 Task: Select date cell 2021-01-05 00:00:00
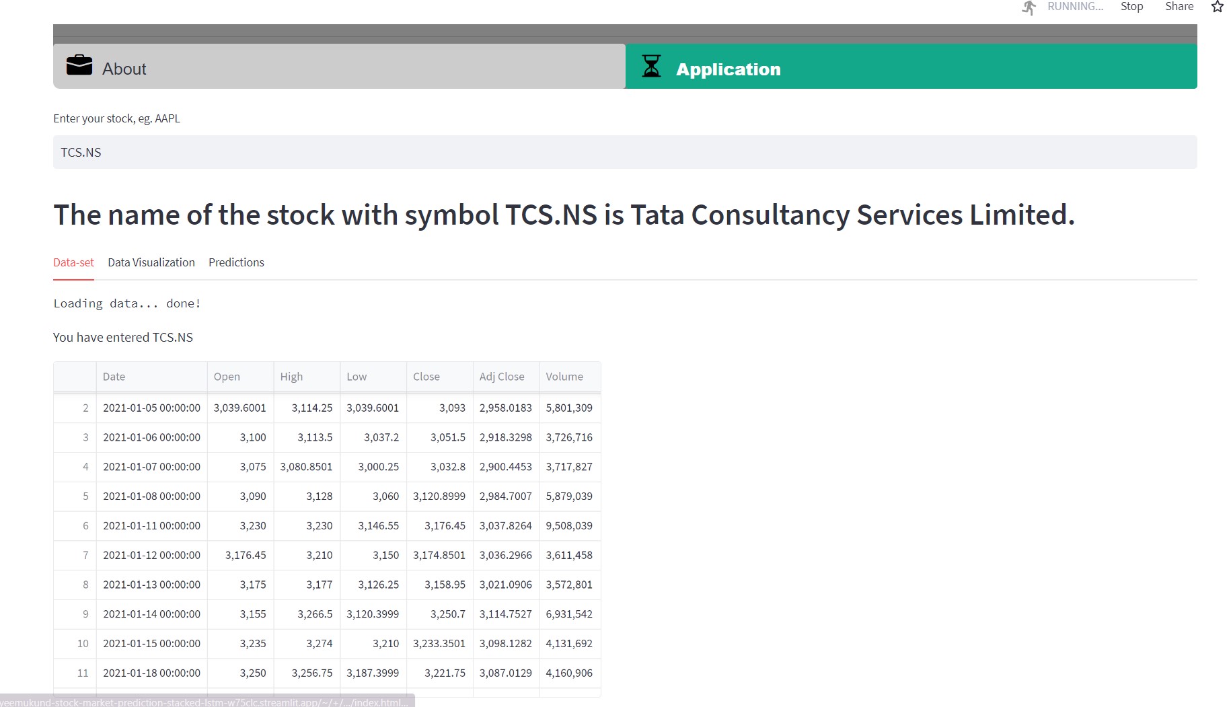(x=152, y=408)
